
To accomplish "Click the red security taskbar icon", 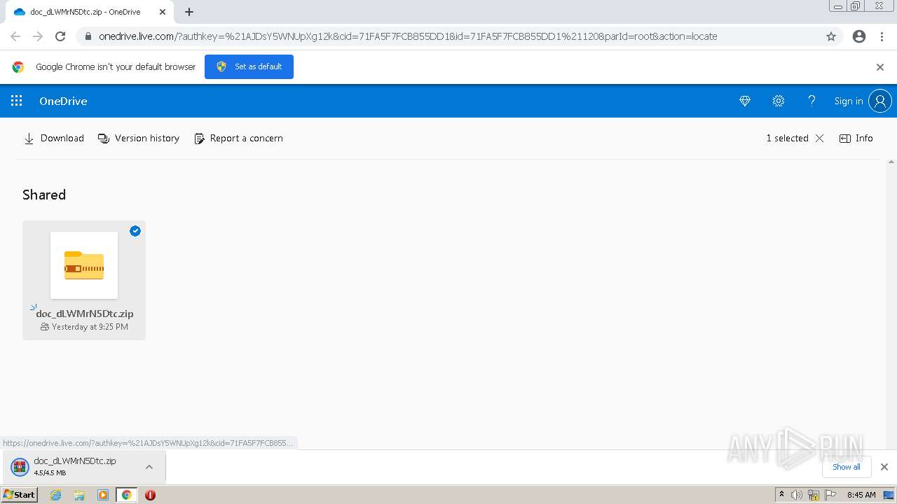I will [x=150, y=495].
